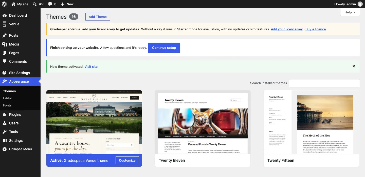This screenshot has width=365, height=177.
Task: Click the Settings sliders icon
Action: coord(5,141)
